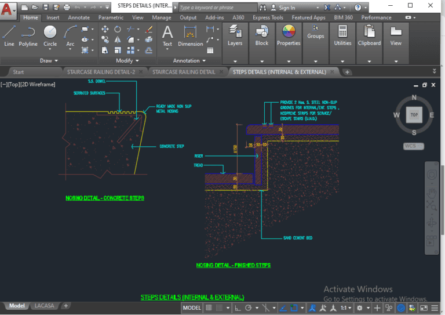
Task: Toggle drawing grid display in status bar
Action: pos(209,308)
